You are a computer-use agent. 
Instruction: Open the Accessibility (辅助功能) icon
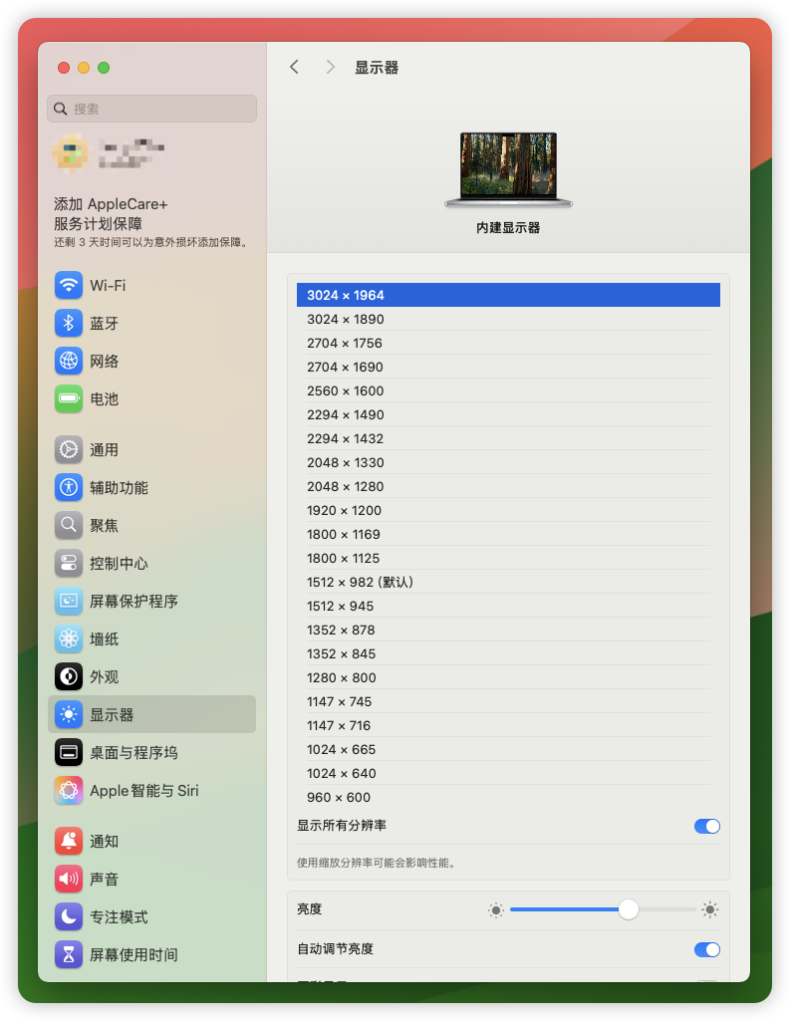69,488
